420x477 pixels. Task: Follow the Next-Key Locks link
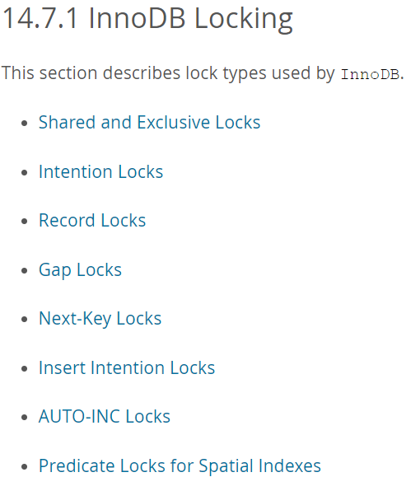(x=100, y=319)
